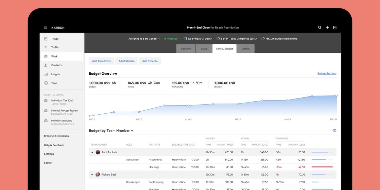Click the BILLABLE RATE (USD) column header

point(184,145)
